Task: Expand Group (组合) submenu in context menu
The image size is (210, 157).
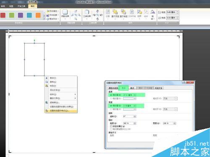Action: tap(61, 94)
